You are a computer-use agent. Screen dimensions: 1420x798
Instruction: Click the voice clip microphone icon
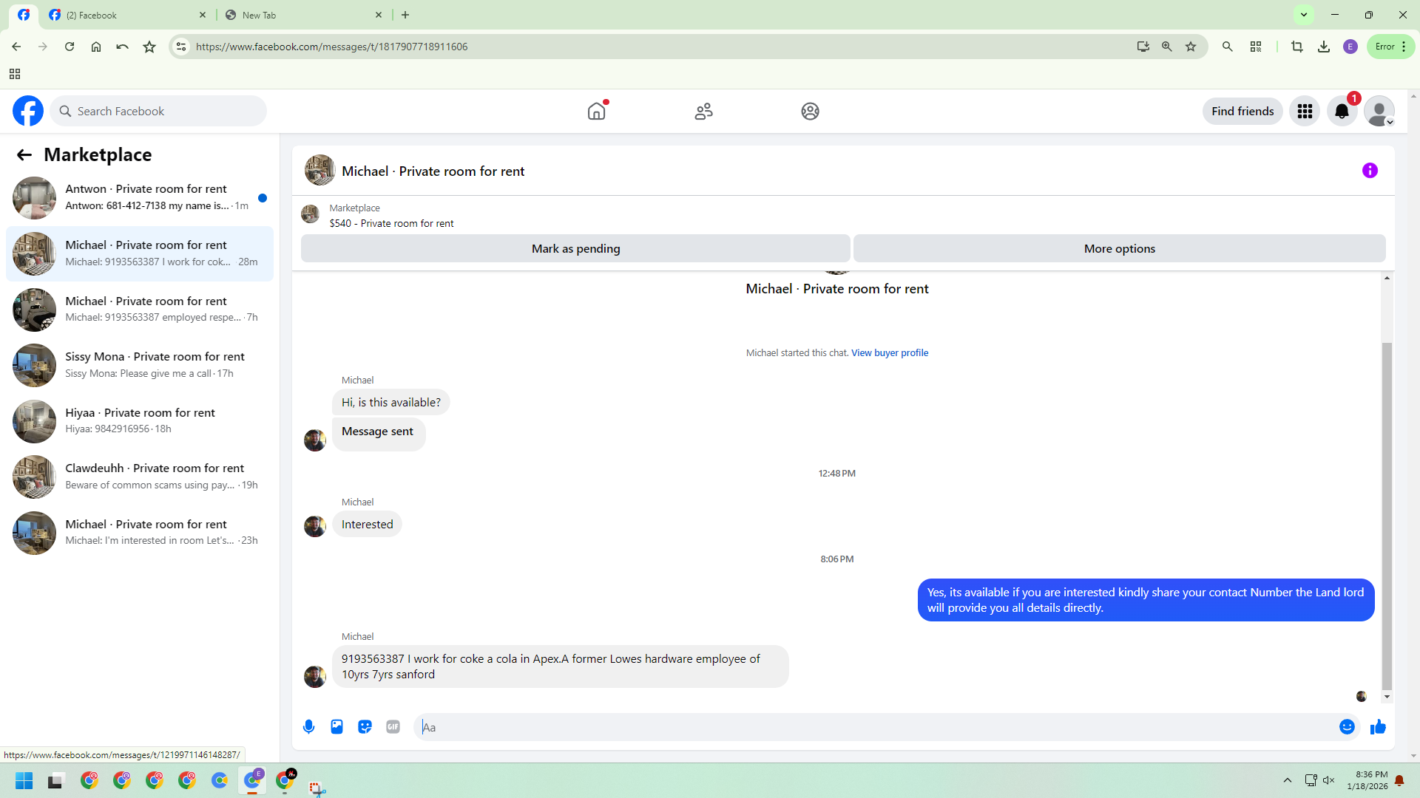[x=309, y=727]
